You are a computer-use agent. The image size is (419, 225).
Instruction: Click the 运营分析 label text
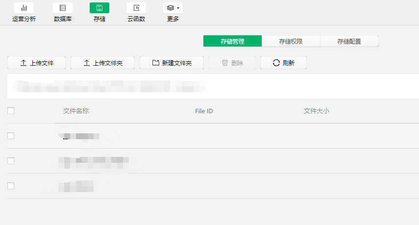[x=24, y=19]
